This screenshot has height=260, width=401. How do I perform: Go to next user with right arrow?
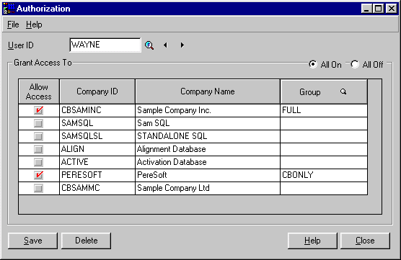pos(182,45)
